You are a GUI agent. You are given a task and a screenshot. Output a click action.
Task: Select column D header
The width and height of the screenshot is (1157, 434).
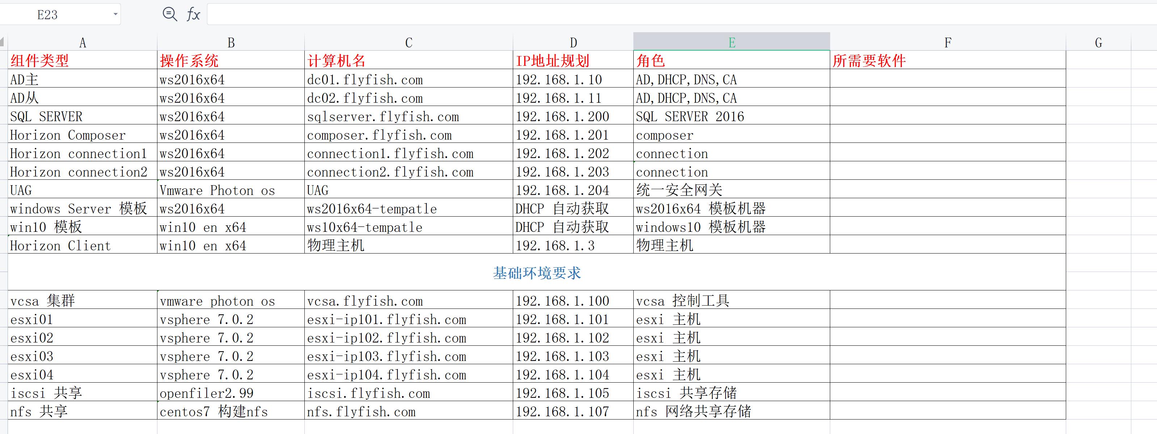click(x=573, y=43)
